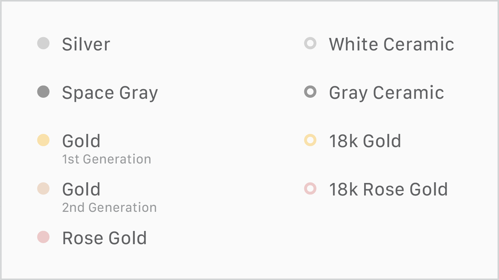Screen dimensions: 499x280
Task: Pick the 1st Generation Gold color dot
Action: point(43,140)
